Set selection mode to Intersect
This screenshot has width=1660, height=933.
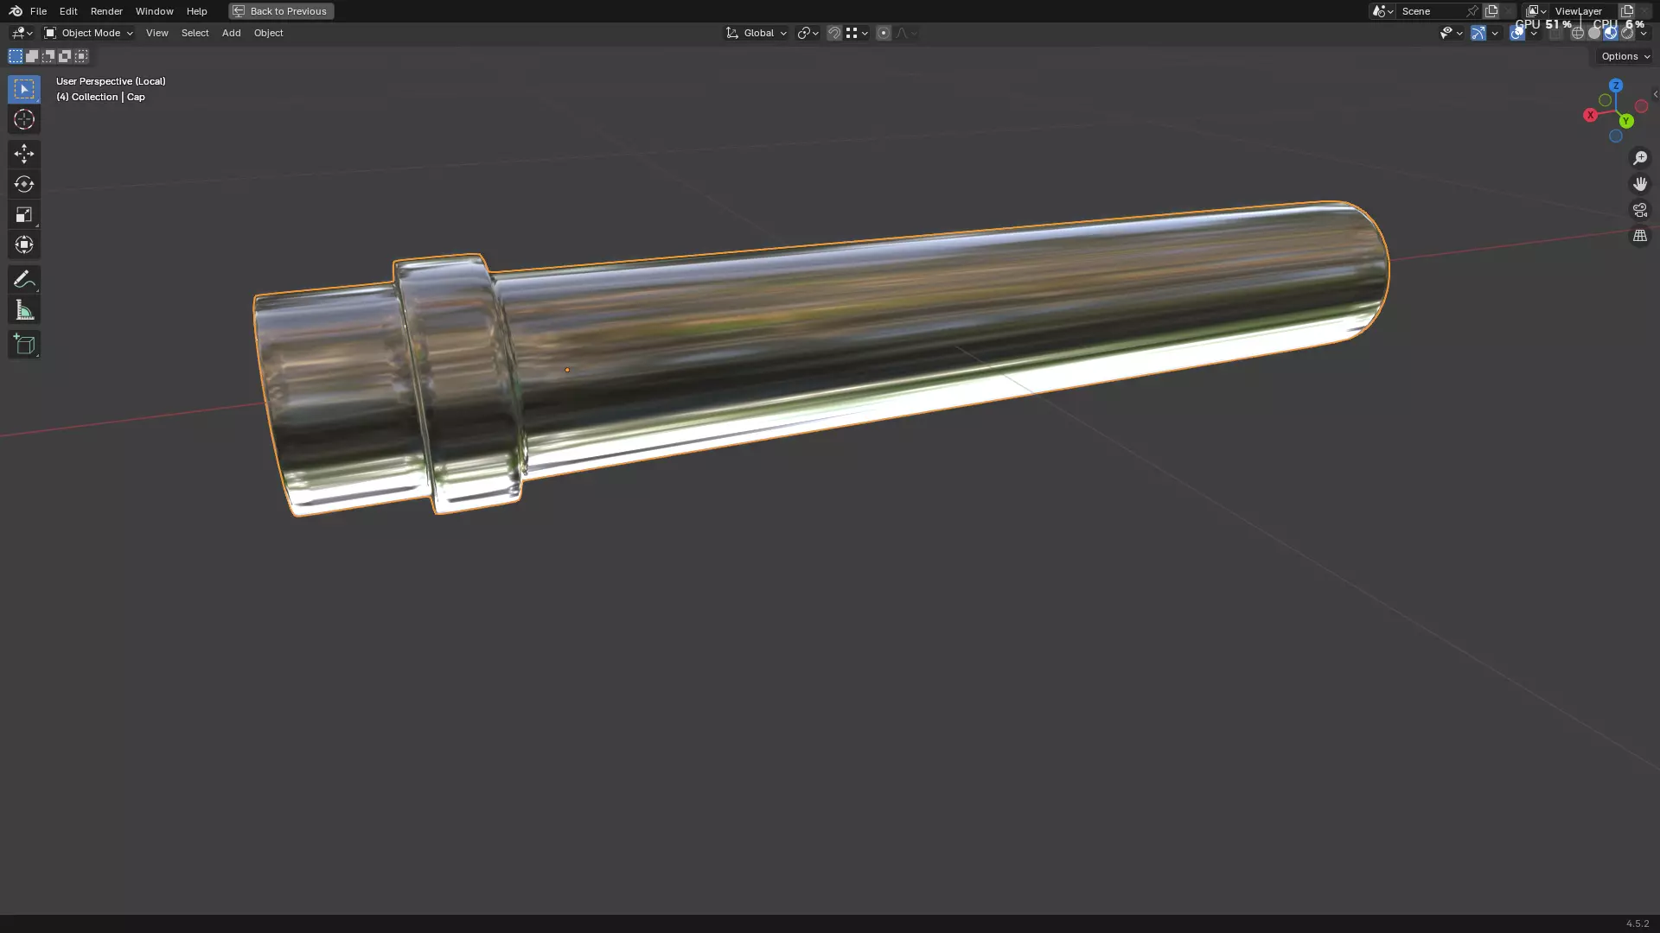coord(81,56)
